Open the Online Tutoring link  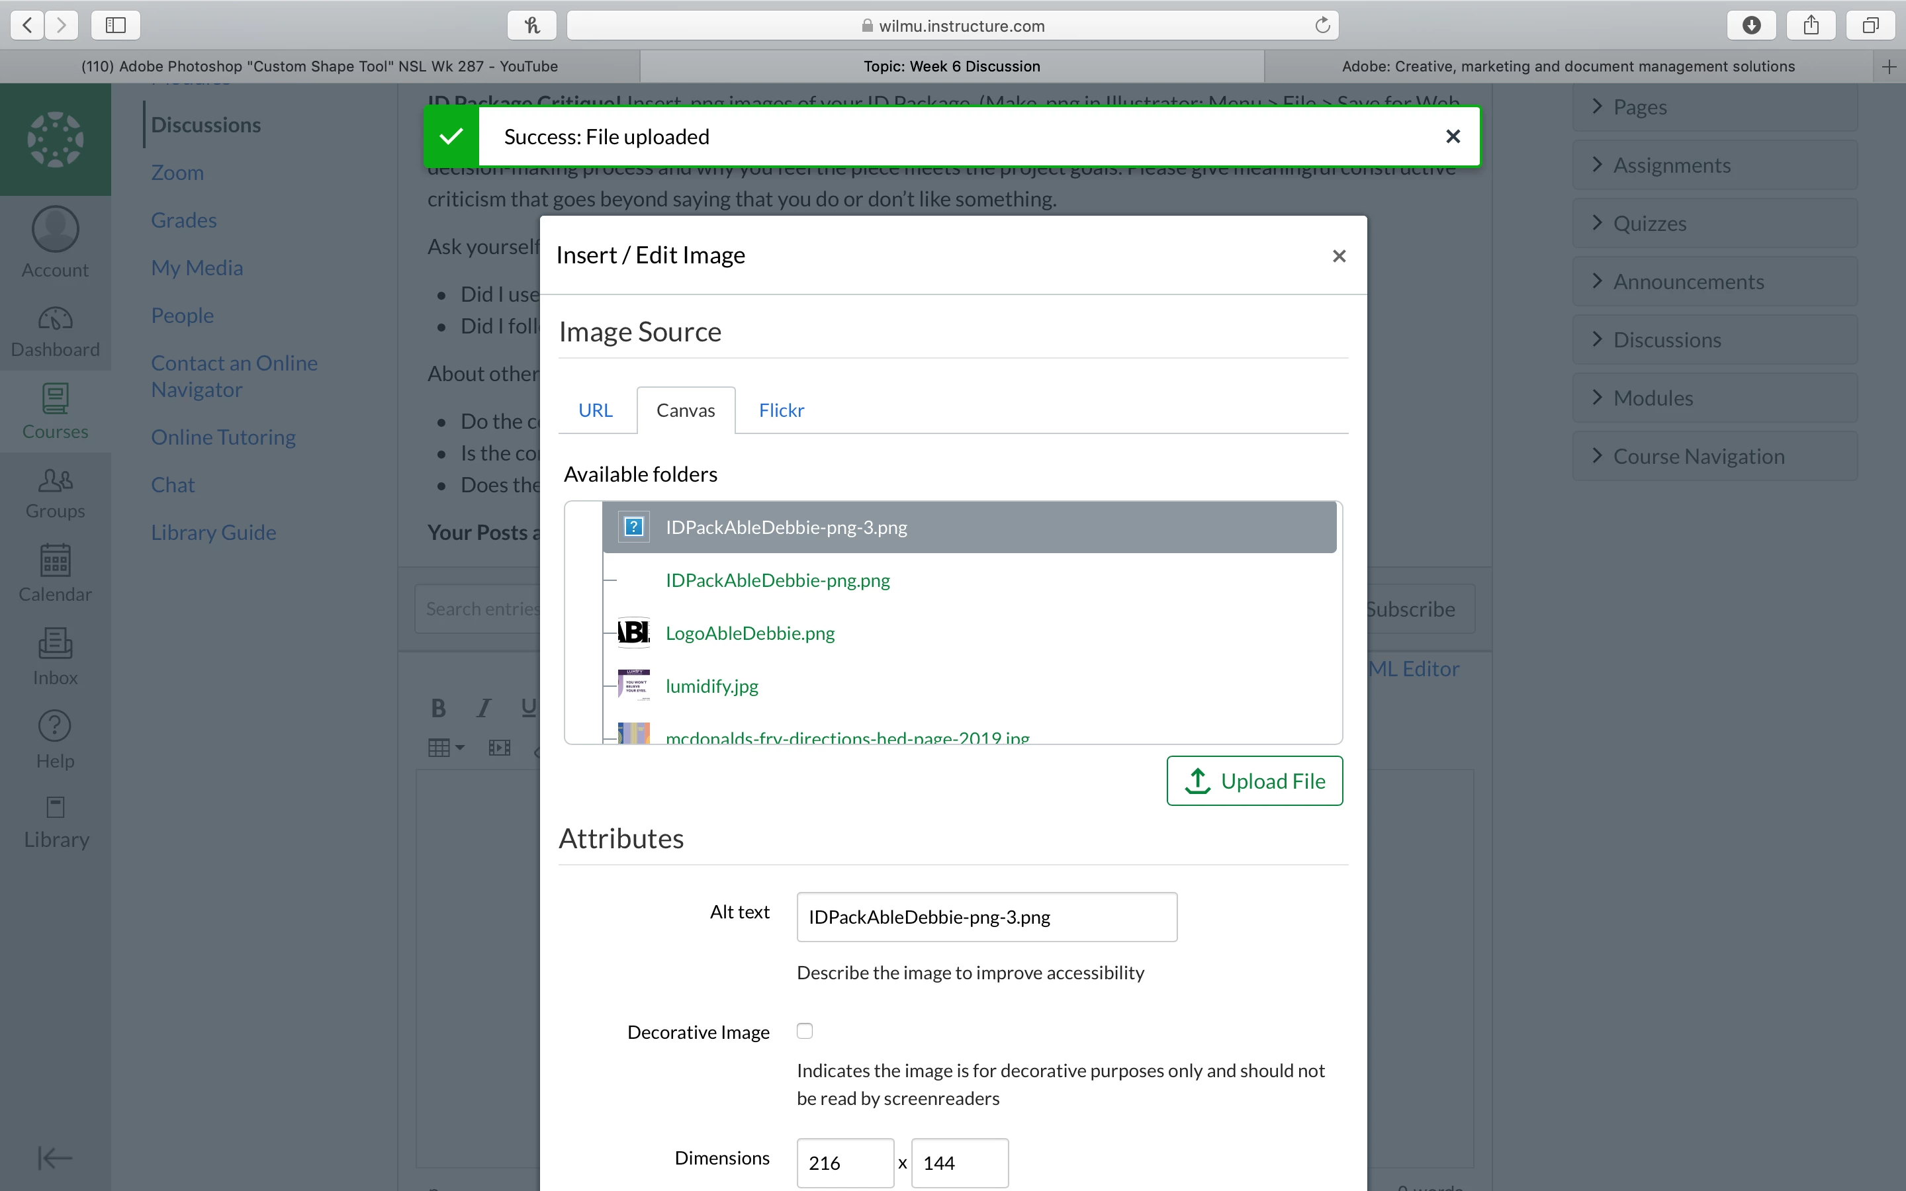tap(223, 437)
